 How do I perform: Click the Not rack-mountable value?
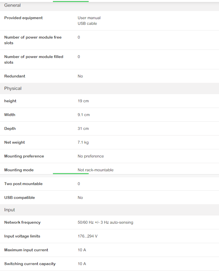[x=95, y=170]
